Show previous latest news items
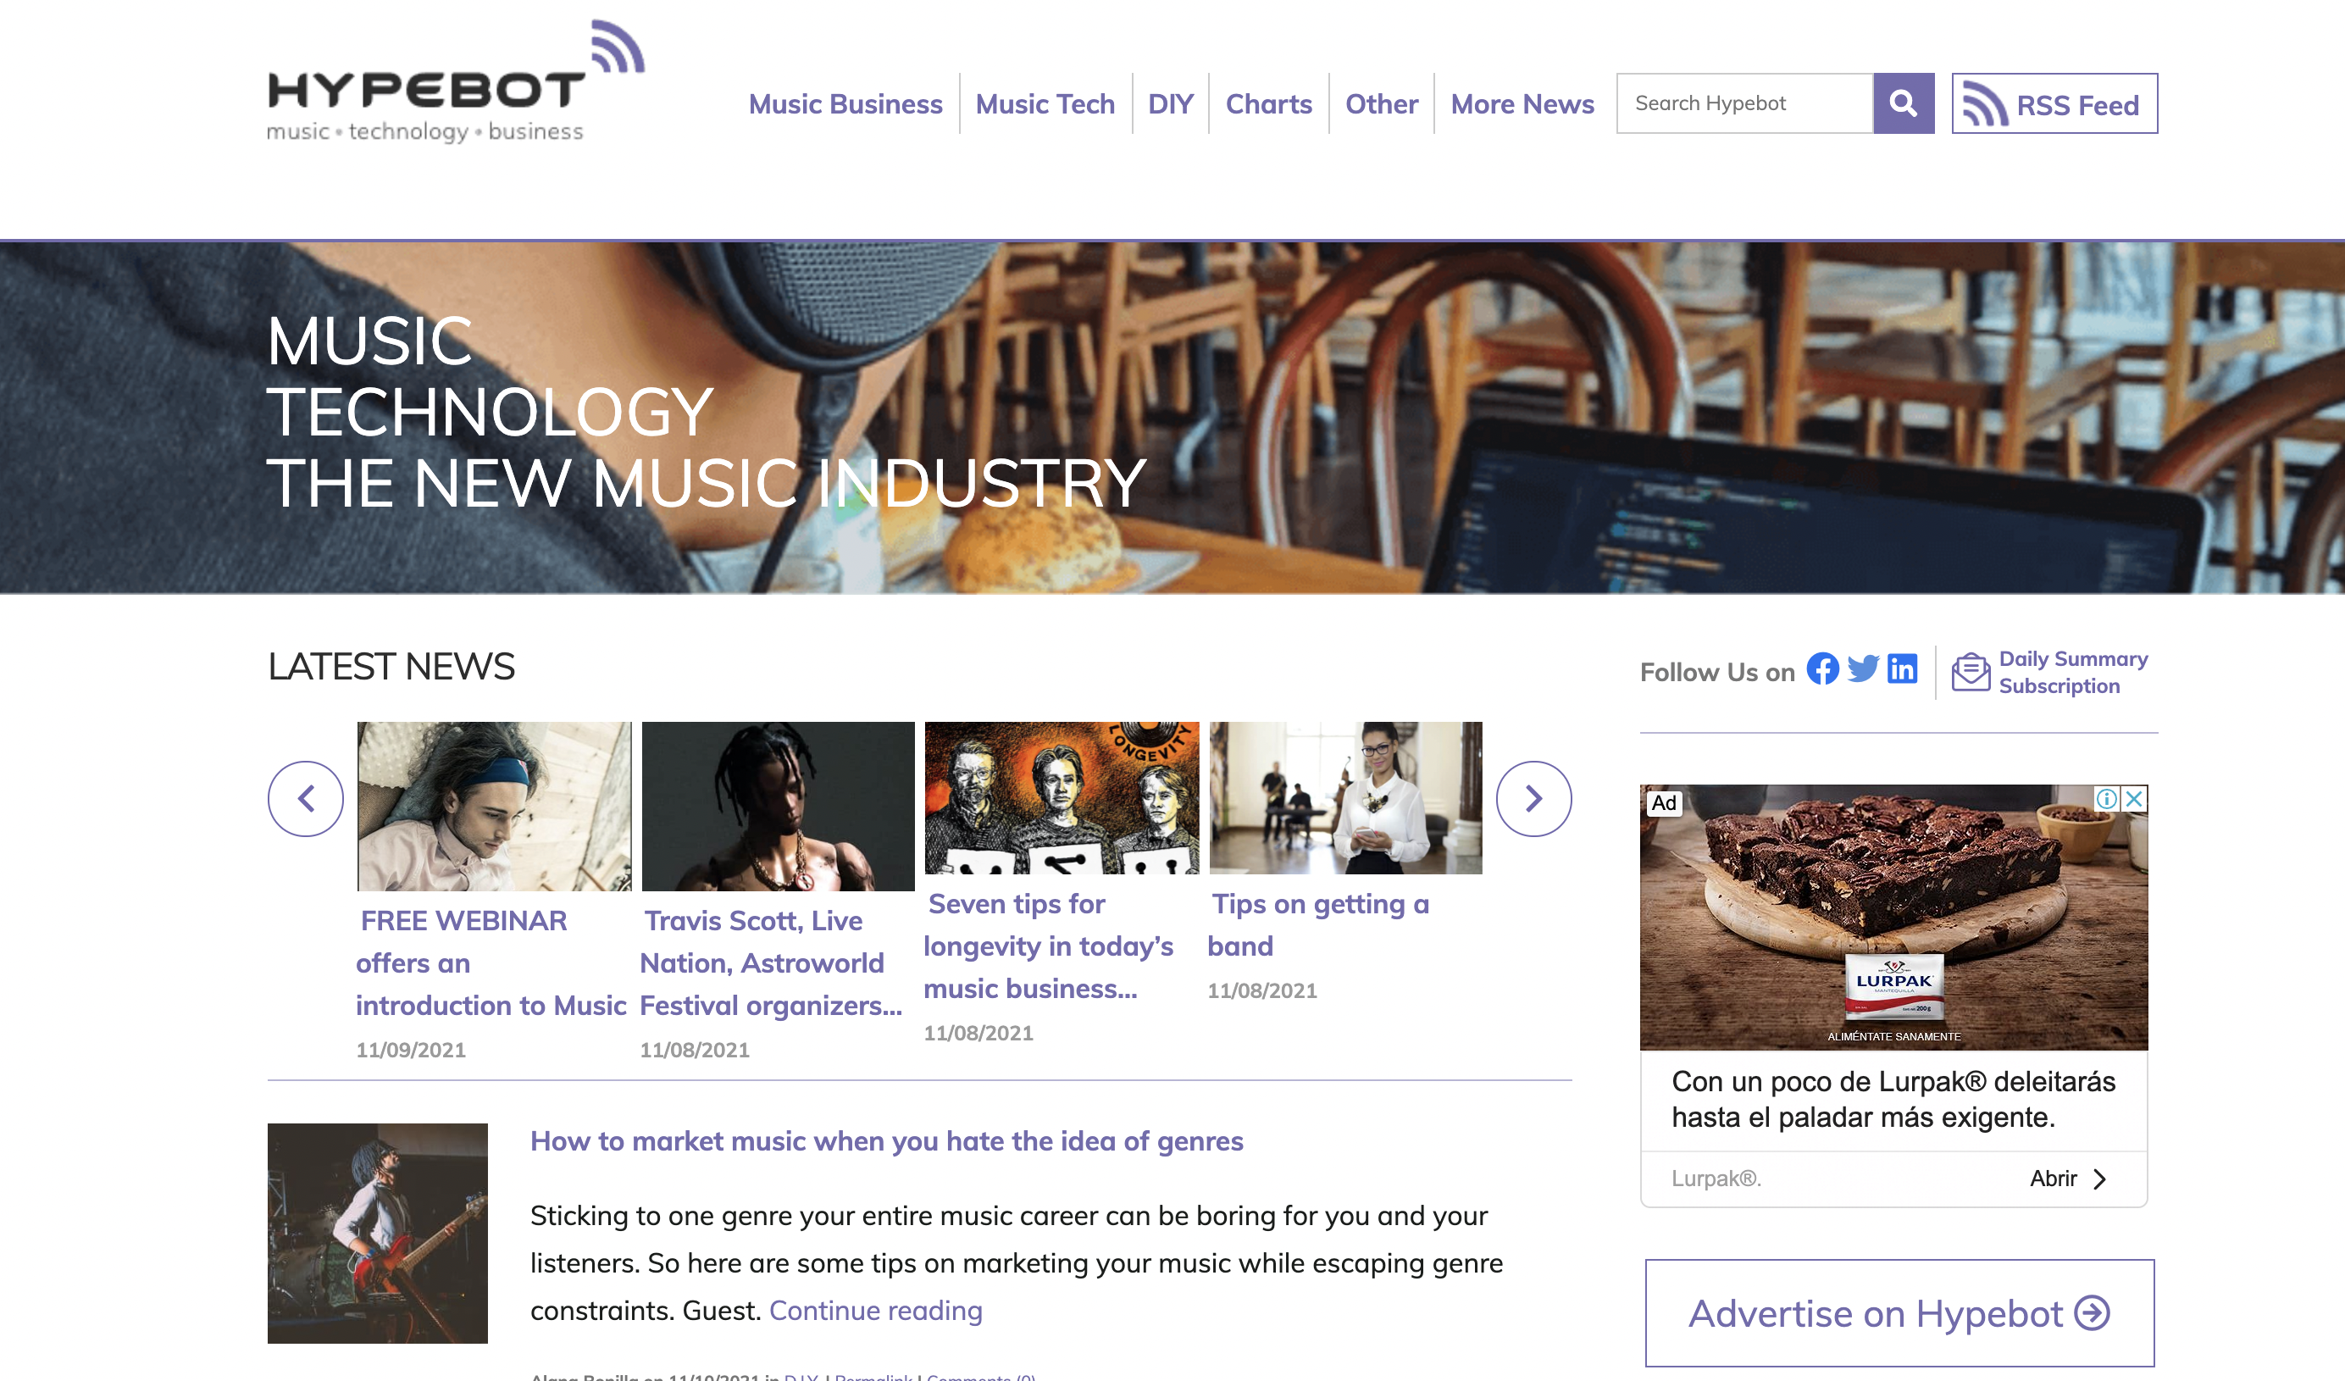This screenshot has width=2345, height=1381. (306, 798)
